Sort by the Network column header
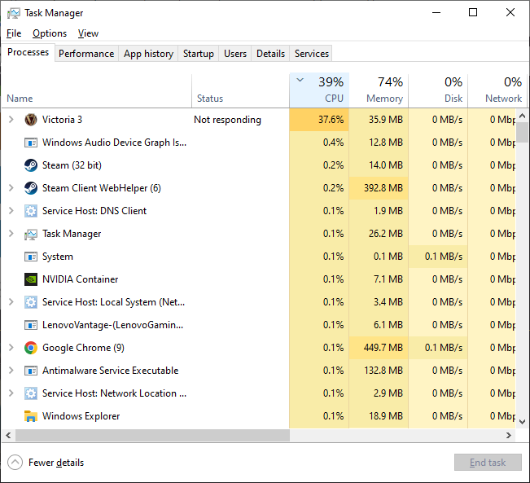This screenshot has width=530, height=483. click(x=497, y=90)
